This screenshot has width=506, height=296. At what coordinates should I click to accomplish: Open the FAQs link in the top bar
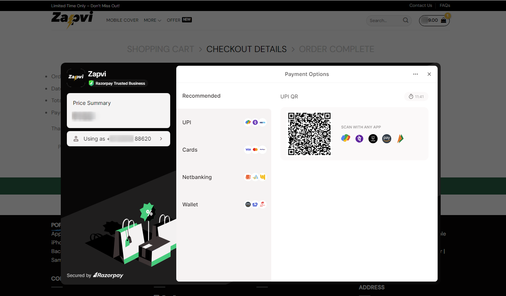[444, 5]
